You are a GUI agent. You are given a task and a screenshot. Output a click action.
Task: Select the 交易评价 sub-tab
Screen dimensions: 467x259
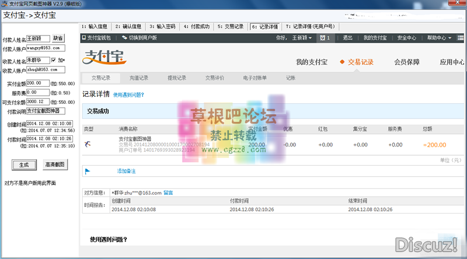pos(215,78)
